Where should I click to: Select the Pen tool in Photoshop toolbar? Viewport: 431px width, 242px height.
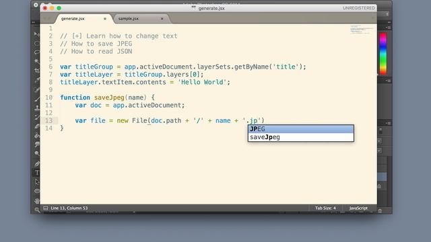click(36, 164)
